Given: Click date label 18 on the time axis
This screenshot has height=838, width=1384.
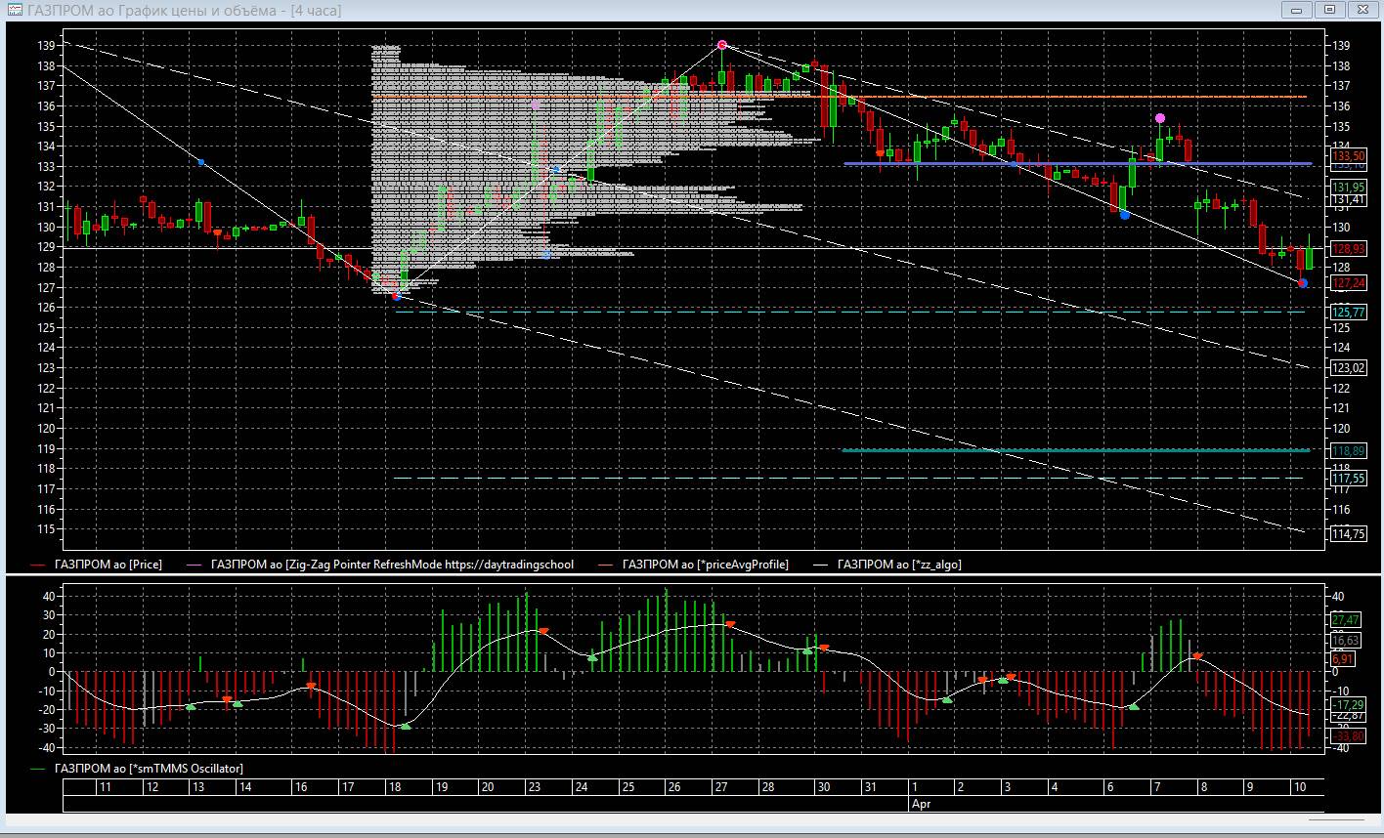Looking at the screenshot, I should tap(394, 787).
